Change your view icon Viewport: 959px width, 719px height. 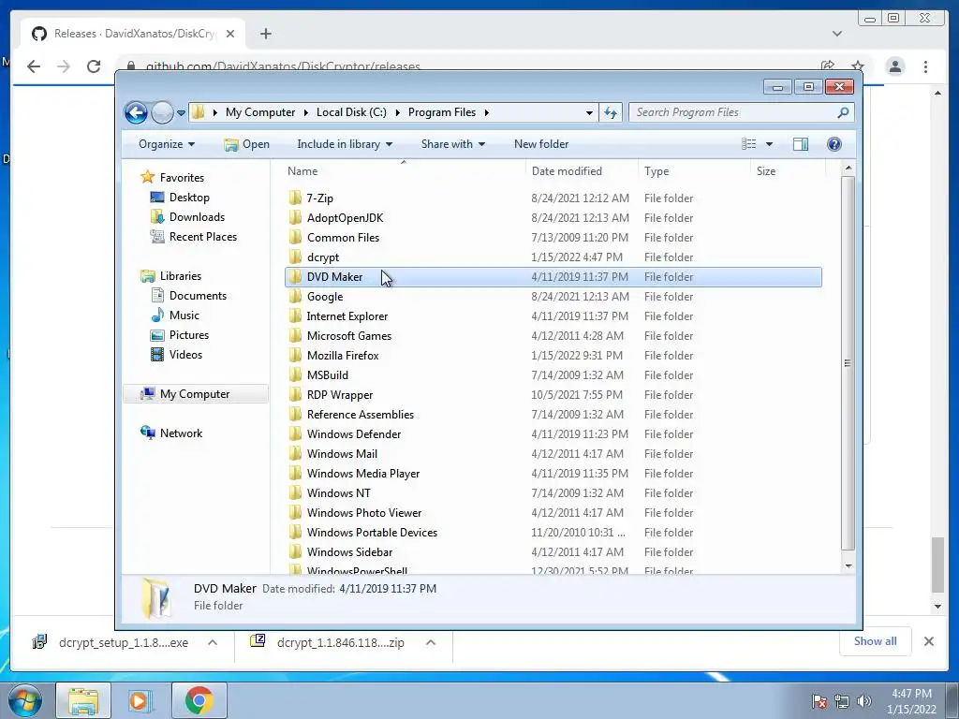(748, 144)
